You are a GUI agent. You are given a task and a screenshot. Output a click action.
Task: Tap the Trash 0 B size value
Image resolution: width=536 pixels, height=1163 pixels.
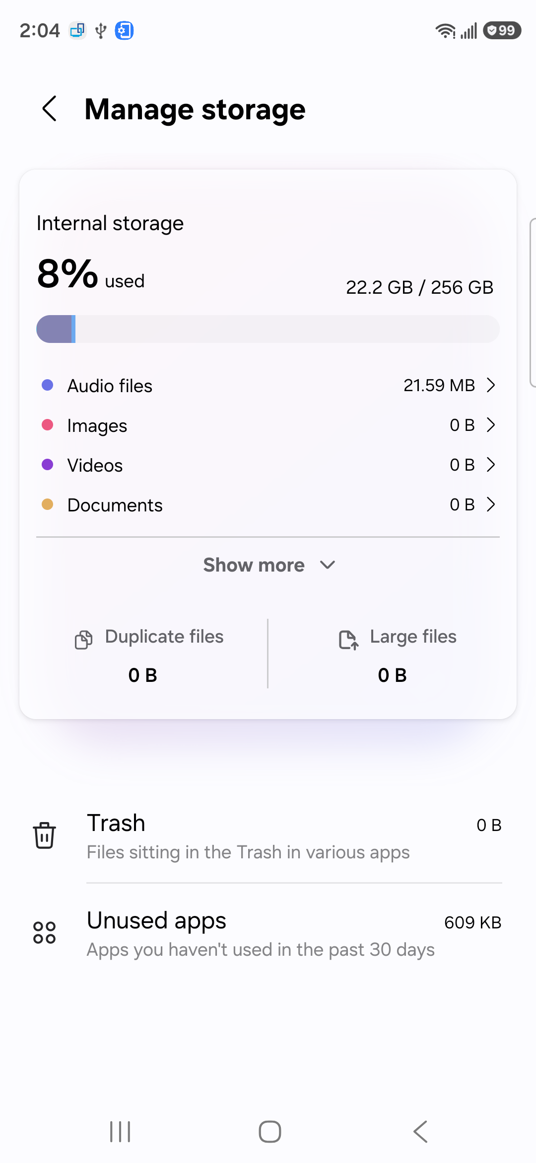(x=489, y=825)
